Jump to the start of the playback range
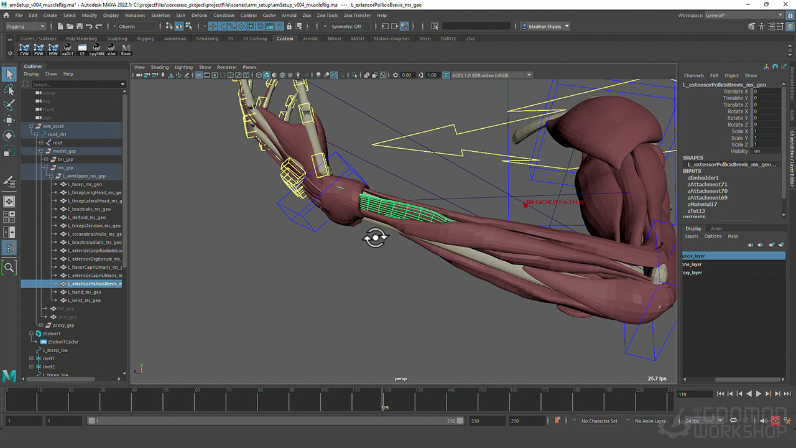The height and width of the screenshot is (448, 796). 720,394
